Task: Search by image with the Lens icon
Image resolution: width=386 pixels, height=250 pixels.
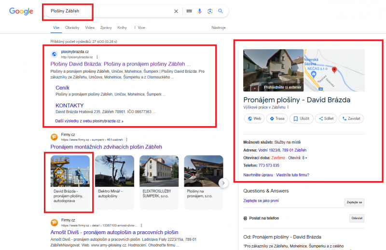Action: (210, 11)
